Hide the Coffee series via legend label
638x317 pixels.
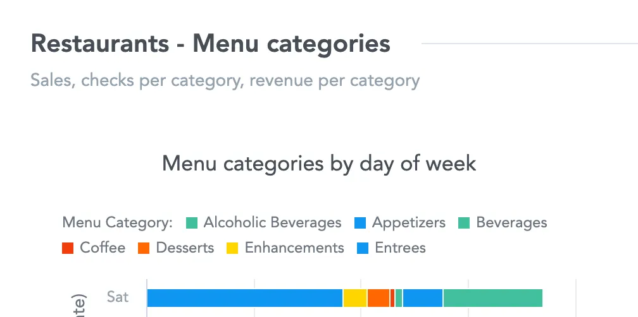pos(103,248)
